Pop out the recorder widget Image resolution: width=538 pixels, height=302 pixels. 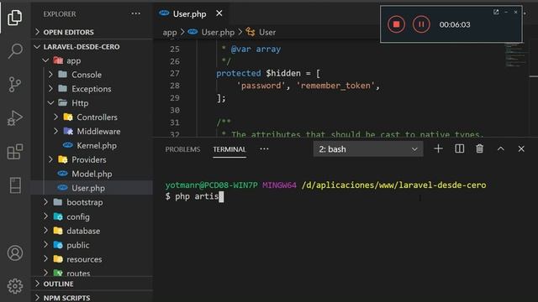(496, 12)
